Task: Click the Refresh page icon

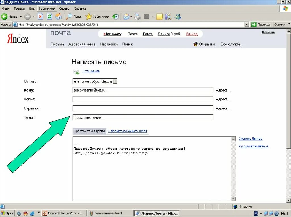Action: tap(49, 17)
